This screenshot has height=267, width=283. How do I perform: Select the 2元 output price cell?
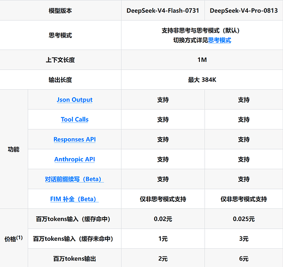163,258
